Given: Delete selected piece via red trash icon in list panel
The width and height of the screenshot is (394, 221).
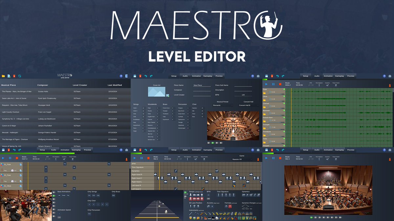Looking at the screenshot, I should point(14,76).
